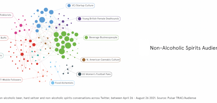Select the Food Alchemists label

click(x=64, y=83)
